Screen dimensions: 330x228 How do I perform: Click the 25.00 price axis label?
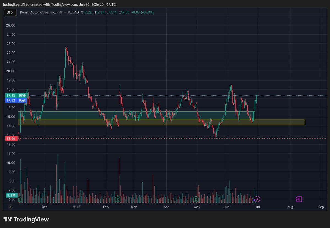point(11,25)
